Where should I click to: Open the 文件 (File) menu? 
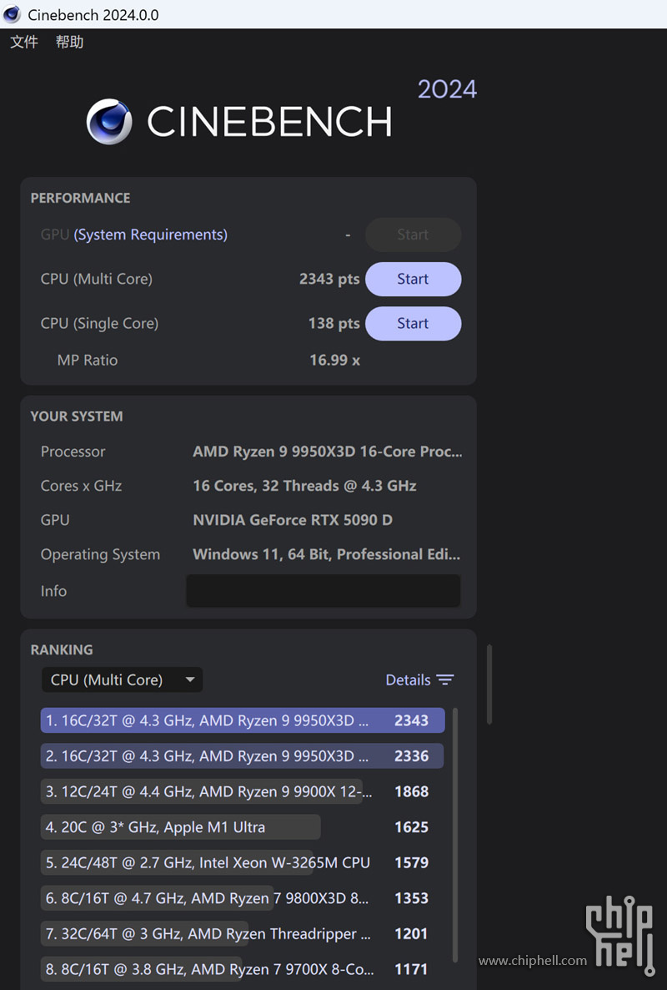coord(24,42)
